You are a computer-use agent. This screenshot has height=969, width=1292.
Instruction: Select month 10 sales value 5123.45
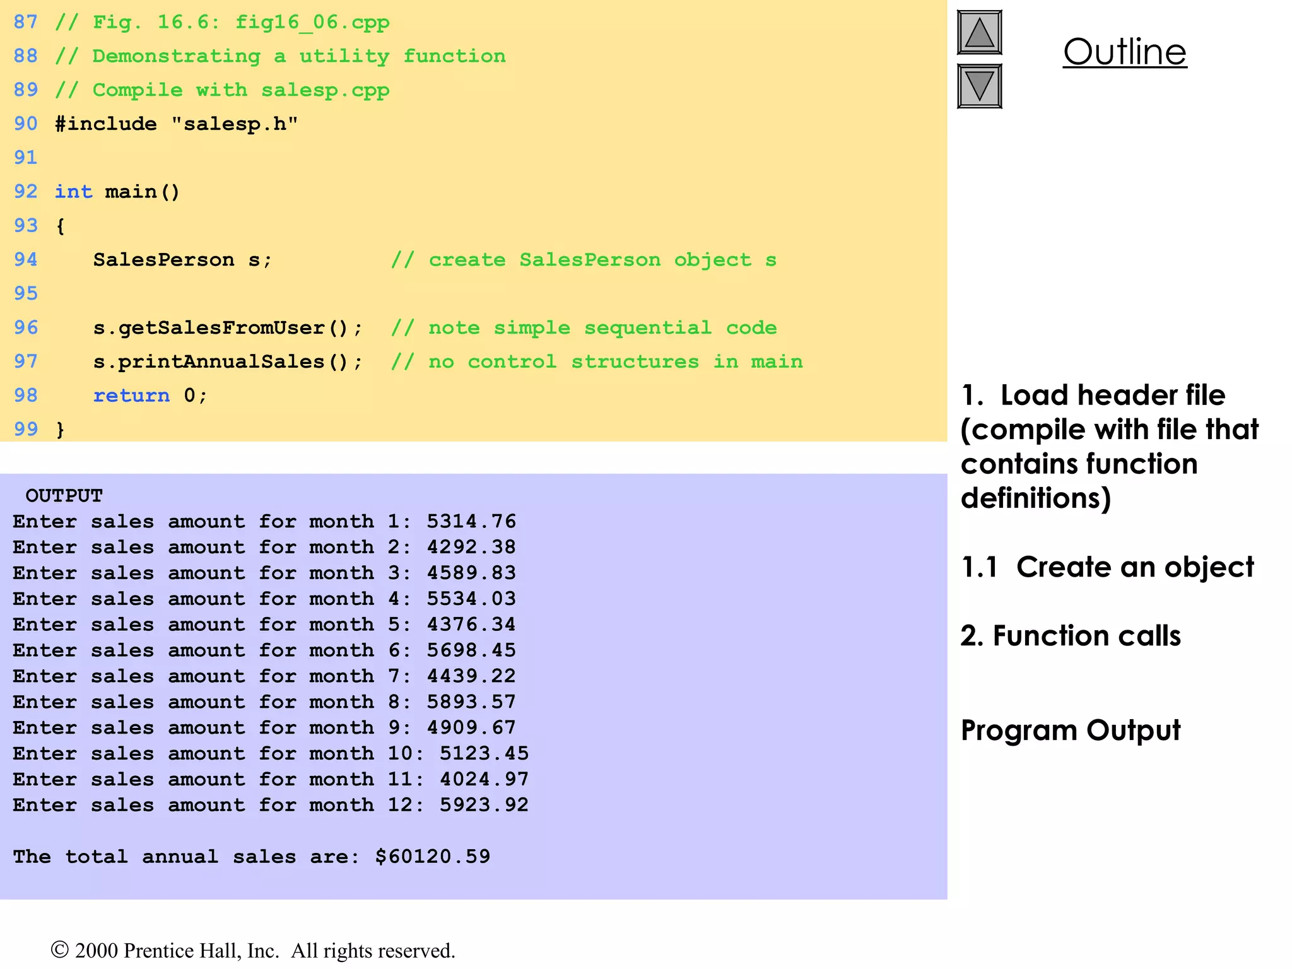pyautogui.click(x=484, y=754)
